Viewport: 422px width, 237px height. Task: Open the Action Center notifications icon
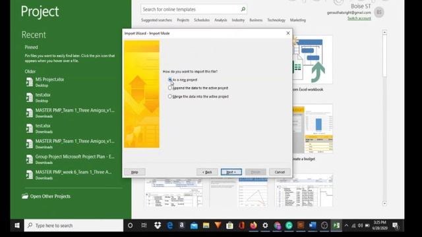[396, 225]
